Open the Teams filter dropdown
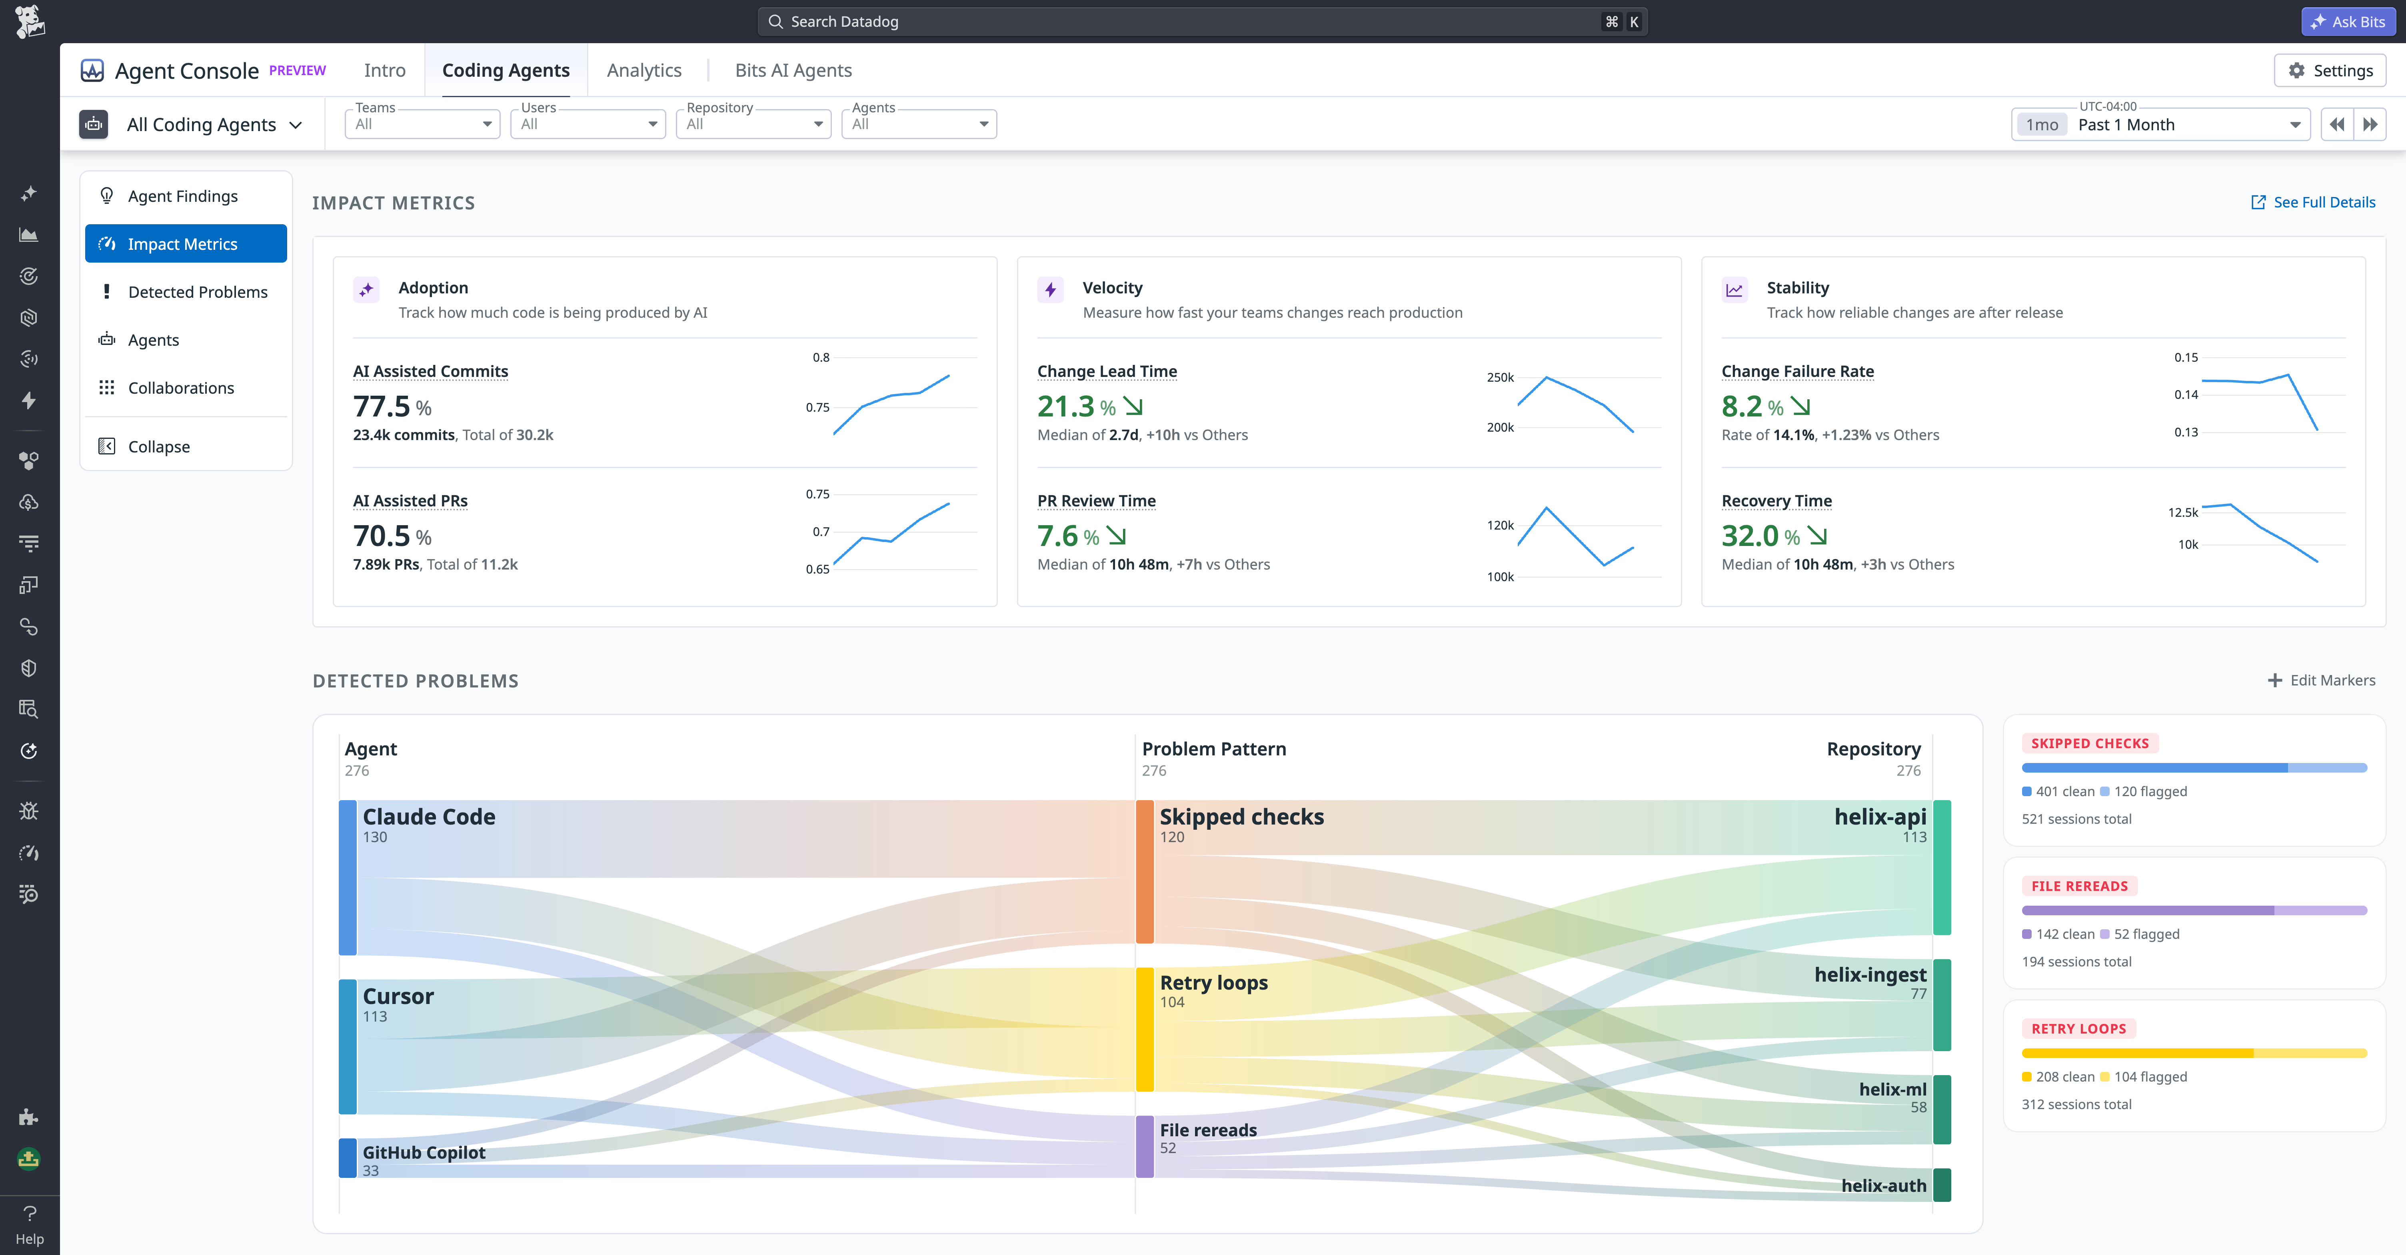The height and width of the screenshot is (1255, 2406). pos(422,124)
